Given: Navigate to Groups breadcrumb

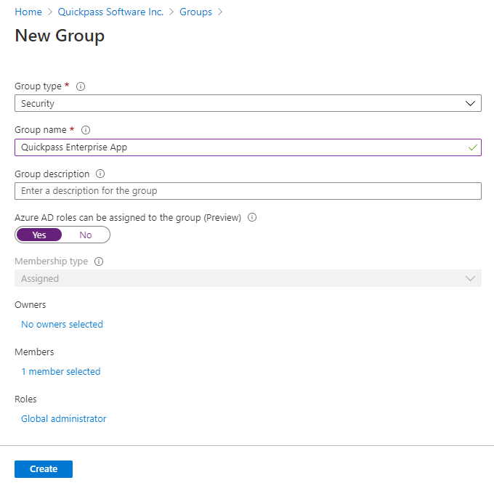Looking at the screenshot, I should tap(195, 12).
